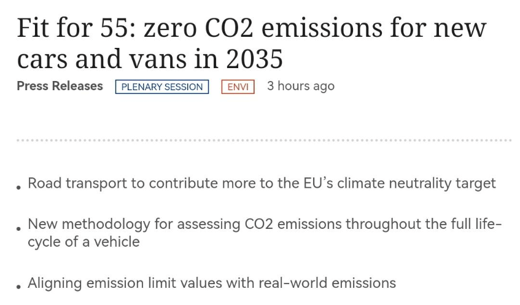Select the 'New methodology for assessing CO2' bullet
Viewport: 520px width, 305px height.
(x=265, y=233)
